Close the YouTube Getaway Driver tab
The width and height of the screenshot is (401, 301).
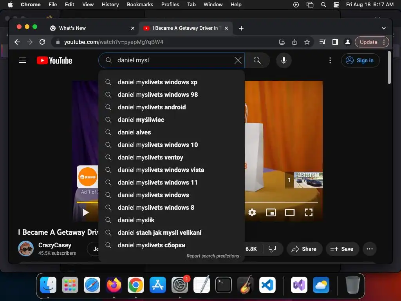226,28
